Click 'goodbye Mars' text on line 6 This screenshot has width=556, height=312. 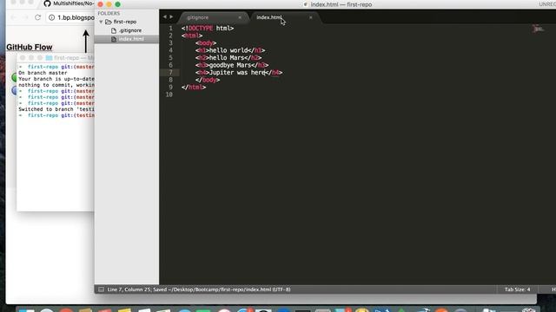tap(230, 65)
